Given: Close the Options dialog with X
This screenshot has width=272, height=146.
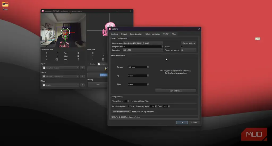Looking at the screenshot, I should (x=199, y=29).
